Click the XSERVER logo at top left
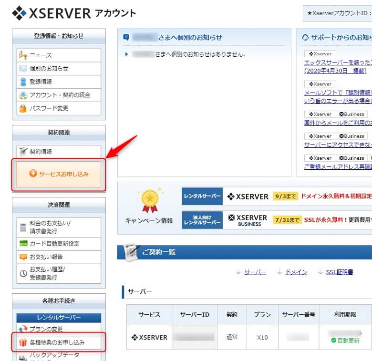The width and height of the screenshot is (372, 361). 51,13
